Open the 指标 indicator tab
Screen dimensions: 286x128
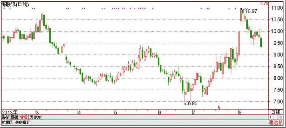point(5,117)
